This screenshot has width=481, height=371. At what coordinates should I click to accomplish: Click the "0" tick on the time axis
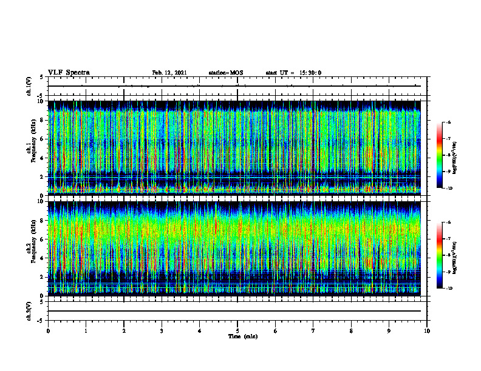click(x=48, y=331)
